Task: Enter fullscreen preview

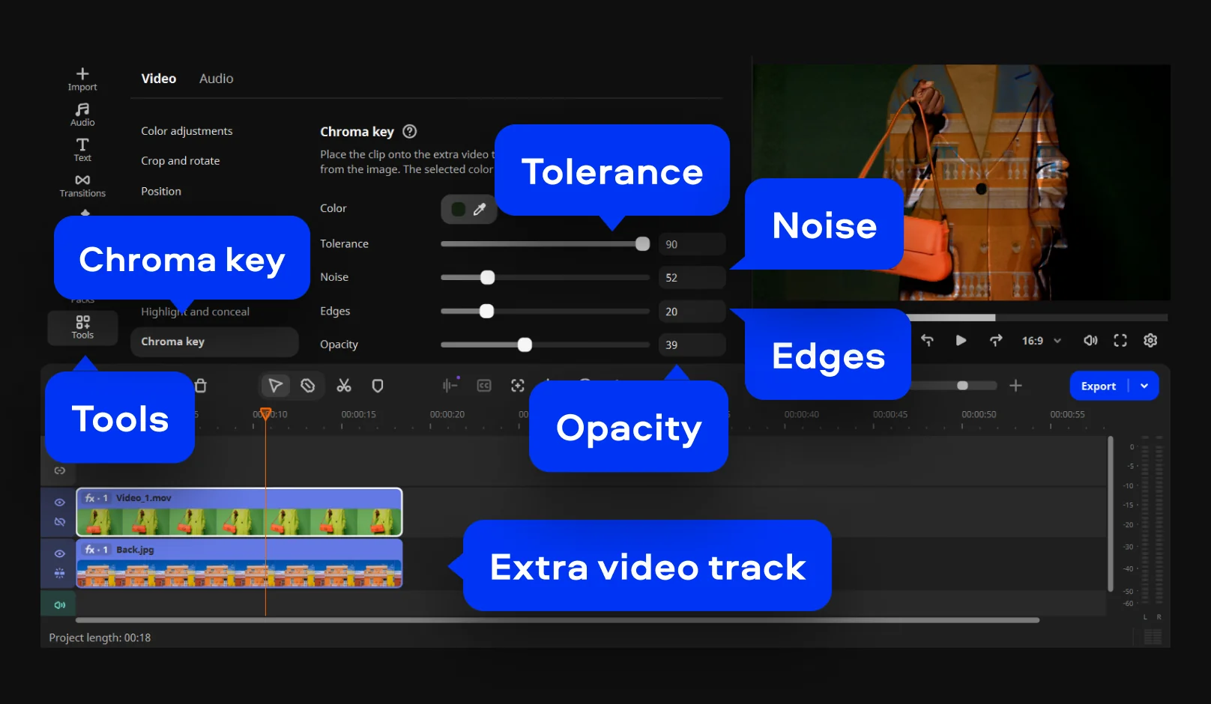Action: click(1120, 341)
